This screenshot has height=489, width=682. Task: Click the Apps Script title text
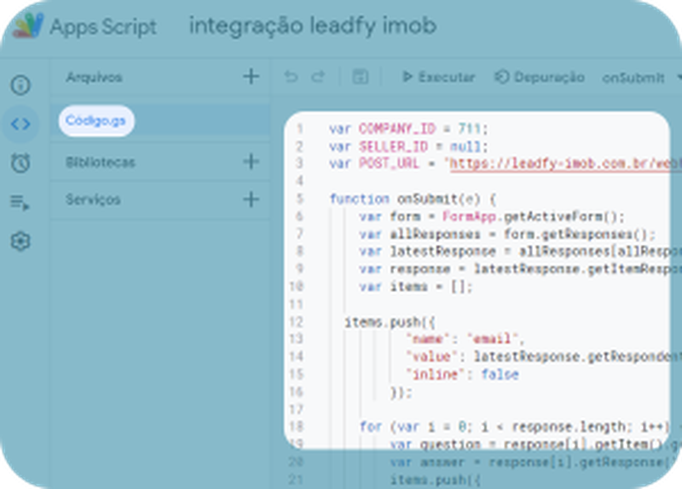[x=103, y=27]
